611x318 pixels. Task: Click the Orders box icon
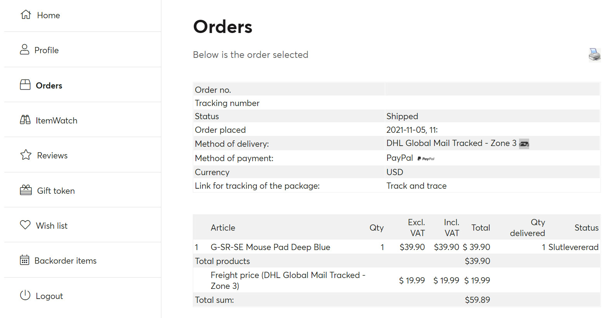tap(25, 85)
